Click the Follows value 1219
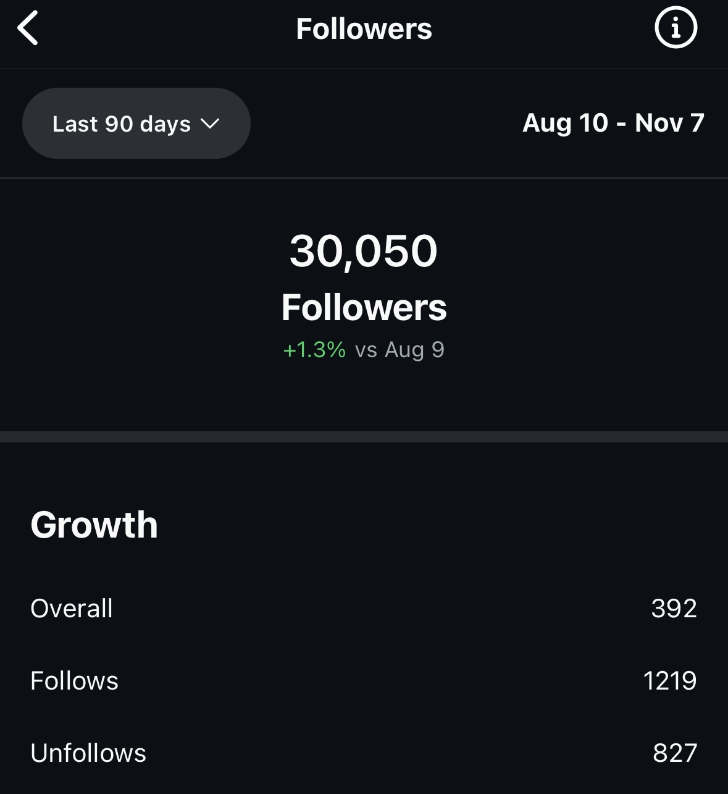The height and width of the screenshot is (794, 728). (669, 681)
